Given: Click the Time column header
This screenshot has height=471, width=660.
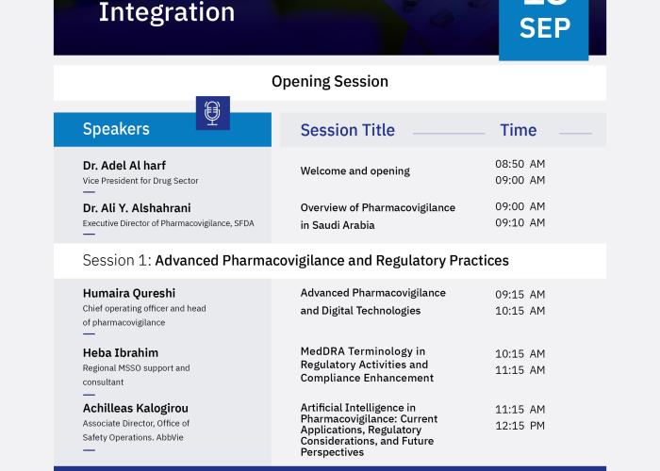Looking at the screenshot, I should pyautogui.click(x=519, y=130).
